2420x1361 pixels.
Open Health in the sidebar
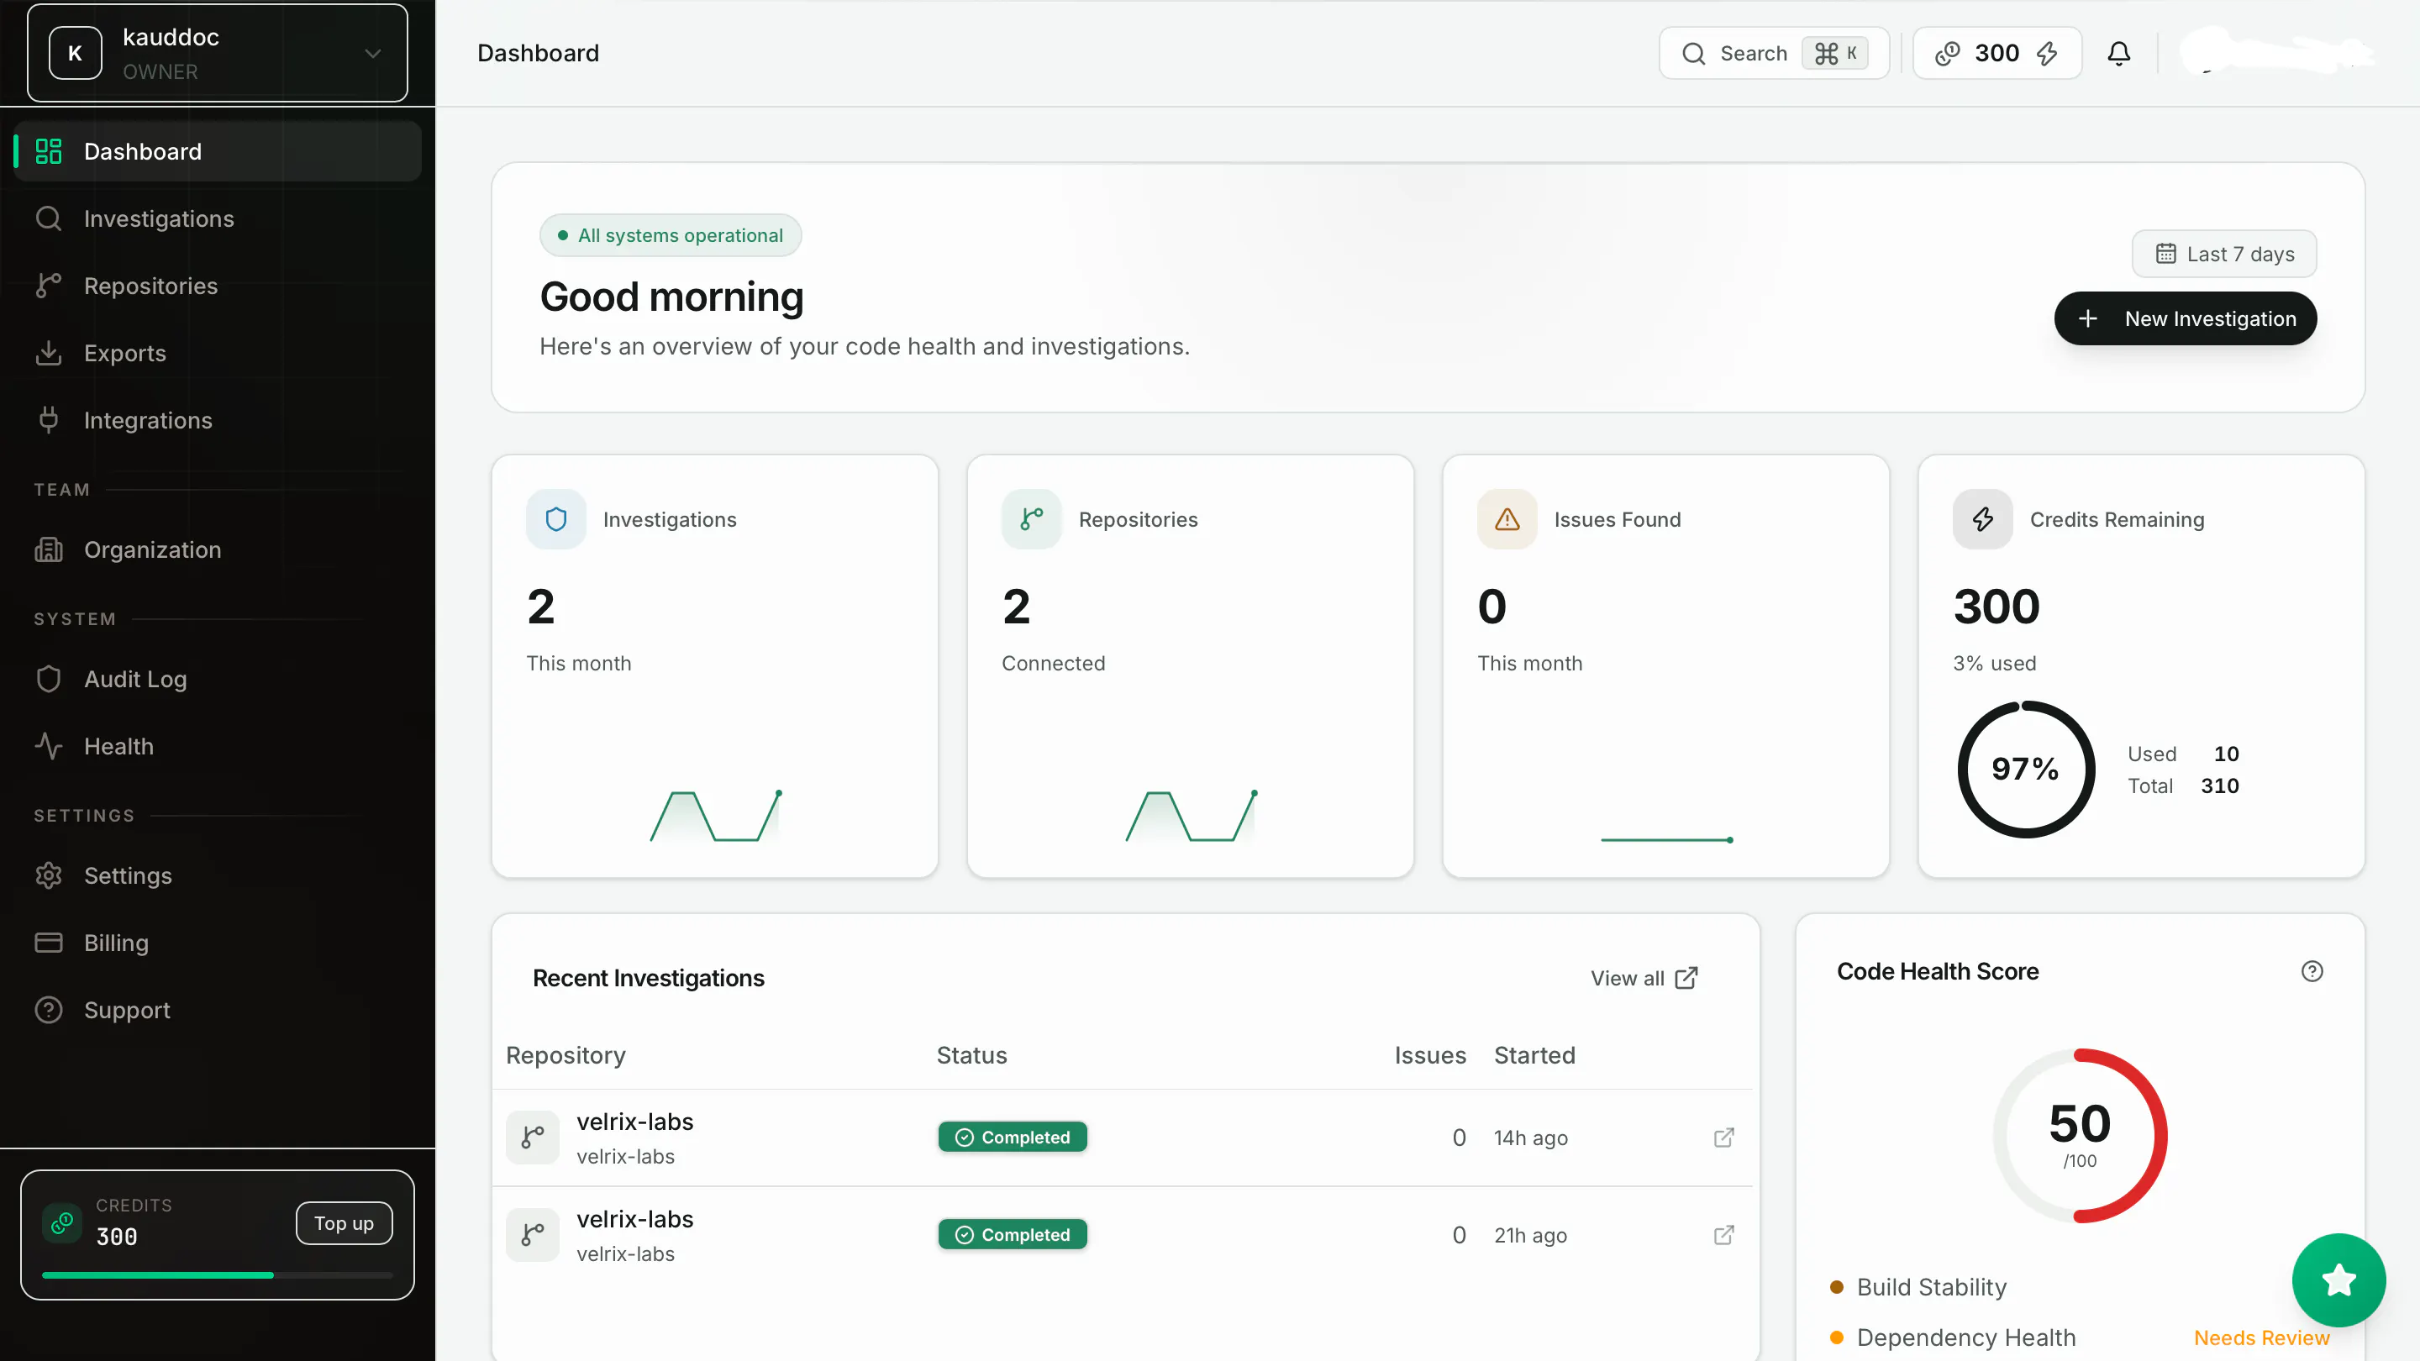click(x=218, y=746)
